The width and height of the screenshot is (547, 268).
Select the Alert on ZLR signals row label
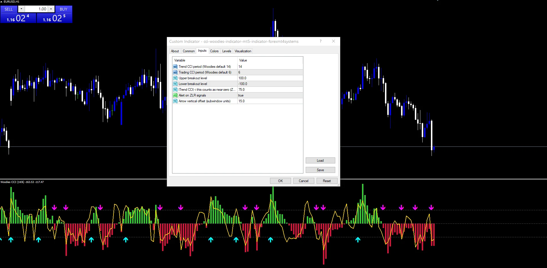click(192, 95)
